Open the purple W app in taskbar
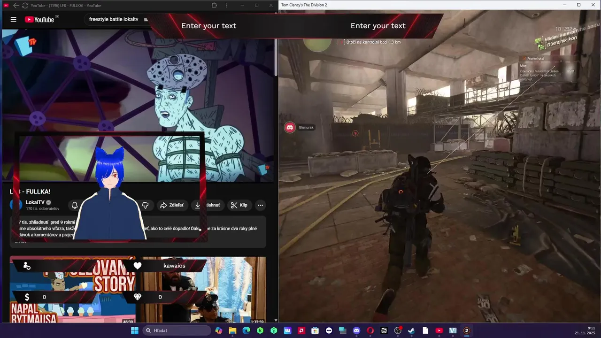 pyautogui.click(x=287, y=330)
